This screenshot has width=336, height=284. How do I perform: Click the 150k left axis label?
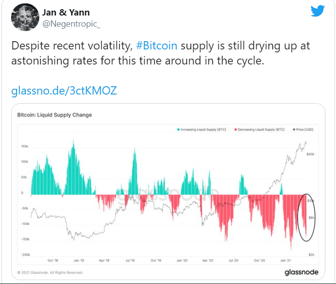coord(23,146)
